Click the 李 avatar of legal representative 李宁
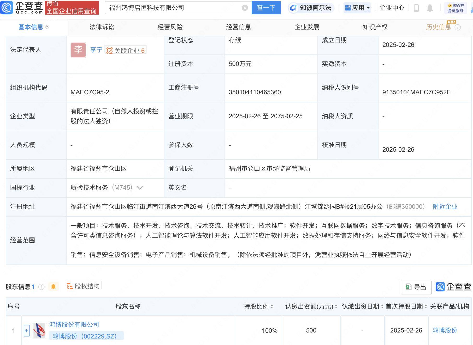This screenshot has height=345, width=473. (78, 50)
